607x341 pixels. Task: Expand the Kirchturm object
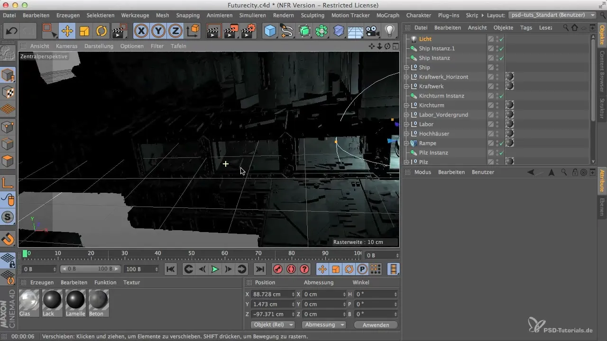[406, 105]
